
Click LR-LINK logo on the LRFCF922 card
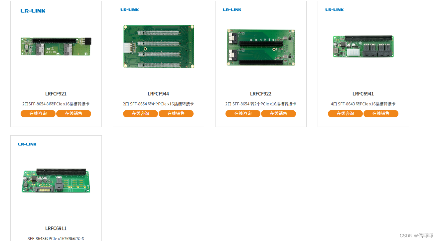tap(232, 10)
